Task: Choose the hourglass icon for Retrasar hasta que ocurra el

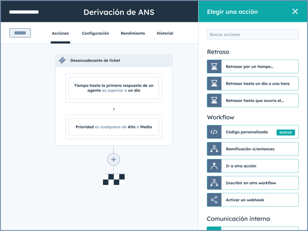Action: 214,100
